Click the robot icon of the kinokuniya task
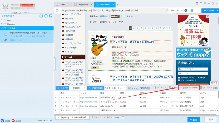This screenshot has width=219, height=123. [x=6, y=34]
